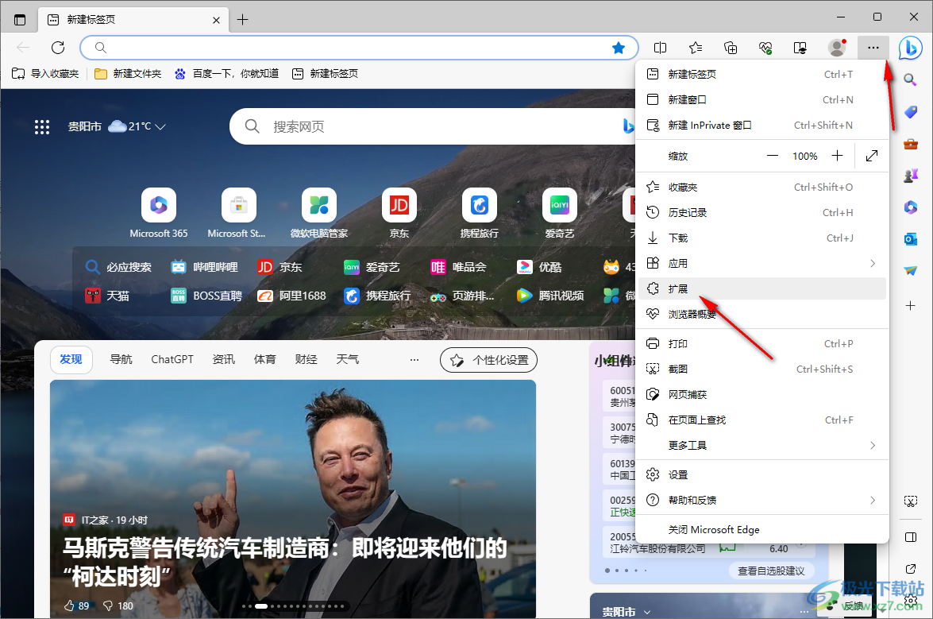Open the apps grid launcher icon
Image resolution: width=933 pixels, height=619 pixels.
(41, 127)
